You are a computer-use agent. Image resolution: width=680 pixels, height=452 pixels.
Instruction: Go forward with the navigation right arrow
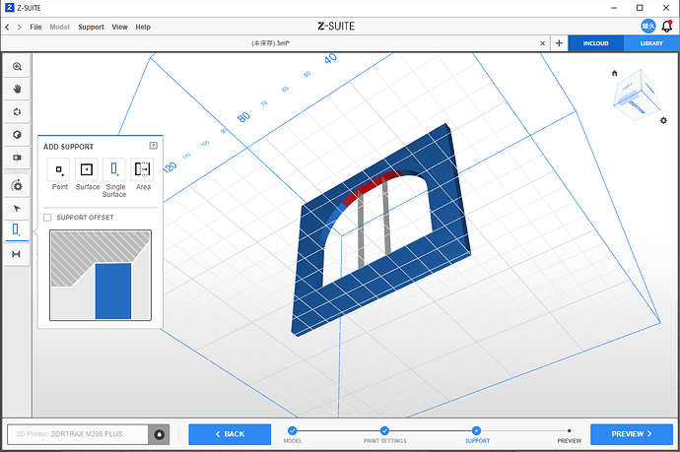tap(19, 27)
